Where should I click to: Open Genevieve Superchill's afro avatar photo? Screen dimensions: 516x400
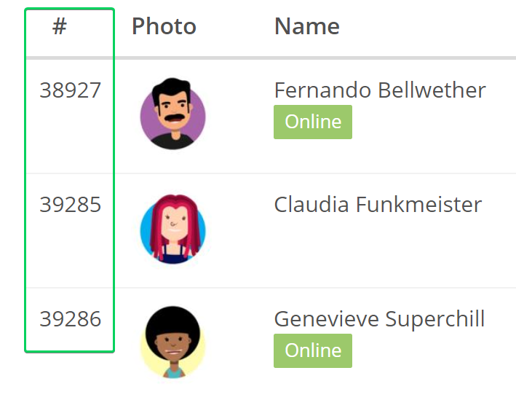(x=172, y=342)
